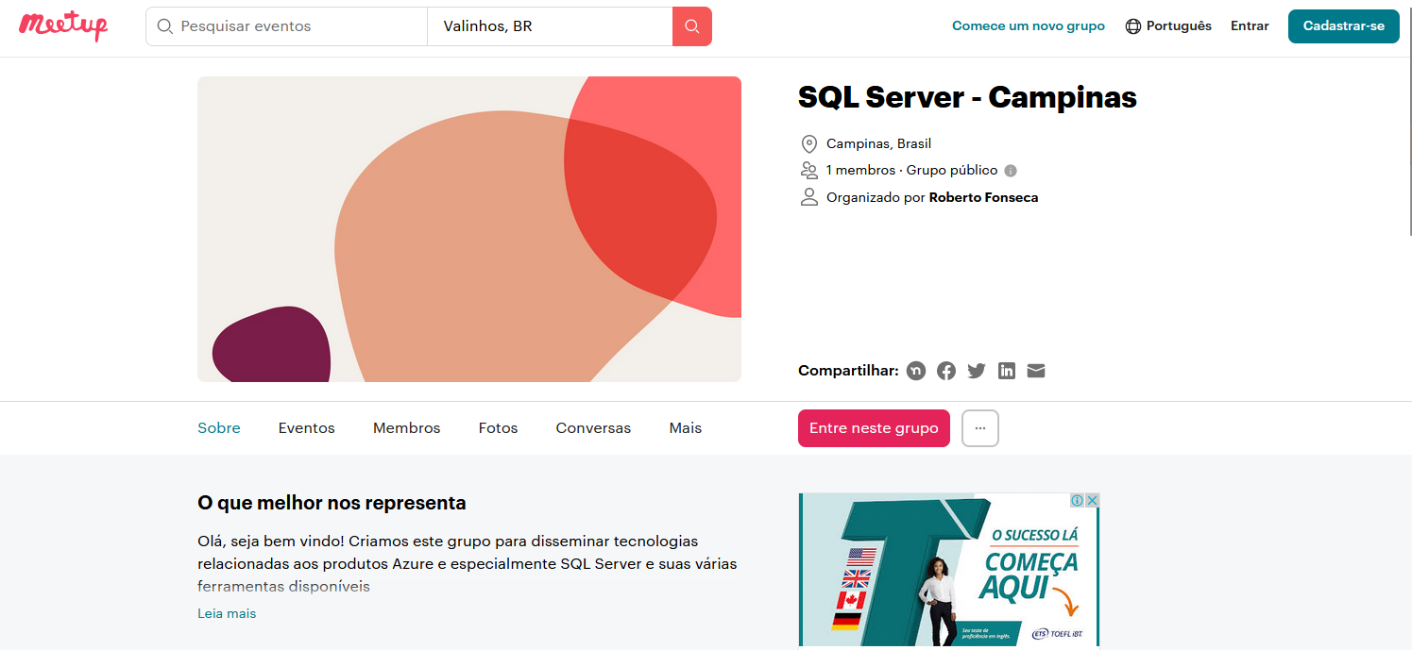This screenshot has height=650, width=1412.
Task: Open the Membros tab
Action: tap(406, 428)
